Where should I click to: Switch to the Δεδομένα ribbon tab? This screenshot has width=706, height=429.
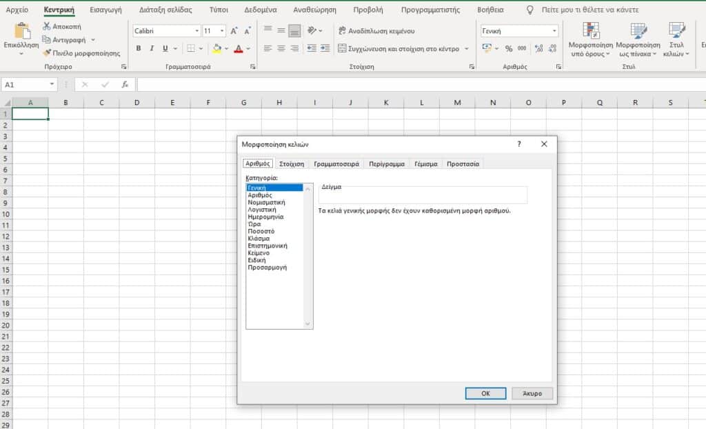(x=260, y=10)
